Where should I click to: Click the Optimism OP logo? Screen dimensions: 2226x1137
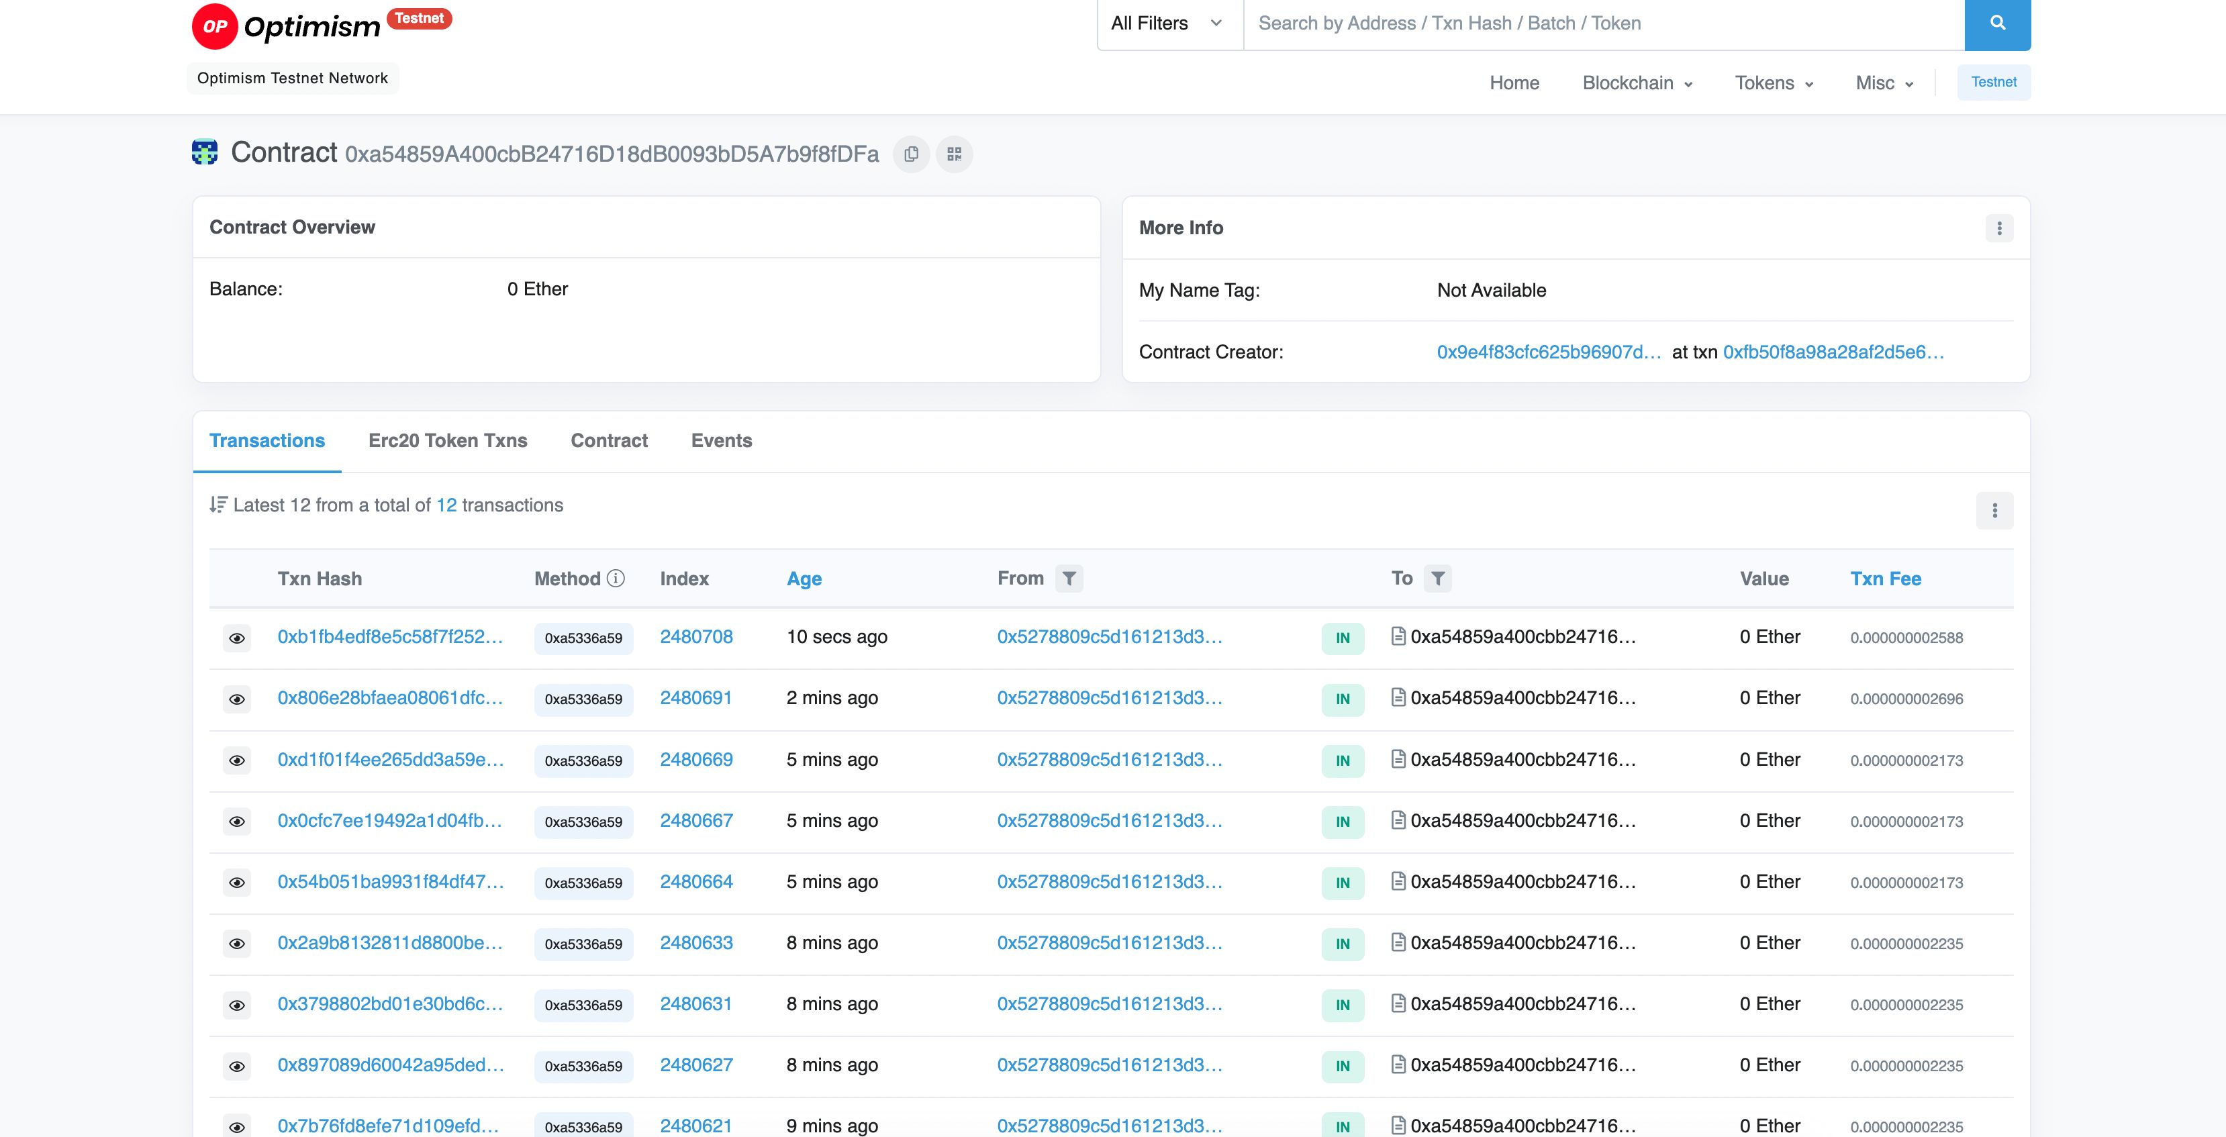pos(285,26)
